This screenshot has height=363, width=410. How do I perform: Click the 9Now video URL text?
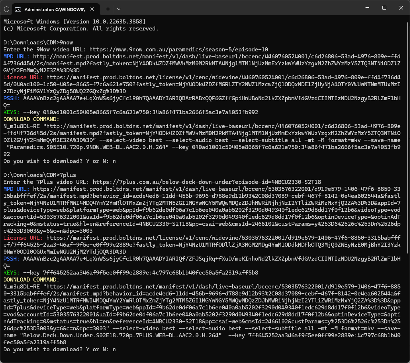click(x=179, y=49)
